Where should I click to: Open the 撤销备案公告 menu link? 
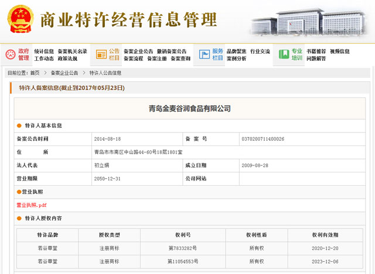pyautogui.click(x=172, y=51)
